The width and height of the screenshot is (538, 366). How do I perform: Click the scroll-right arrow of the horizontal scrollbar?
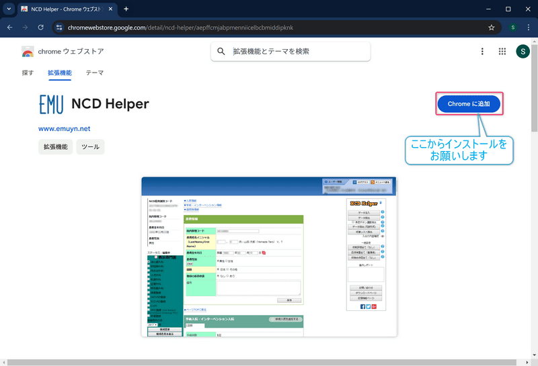coord(527,362)
